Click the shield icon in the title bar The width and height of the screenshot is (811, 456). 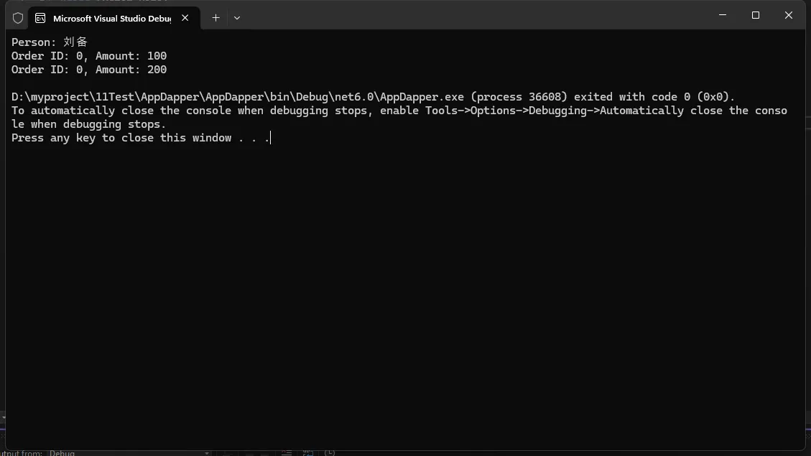[18, 18]
